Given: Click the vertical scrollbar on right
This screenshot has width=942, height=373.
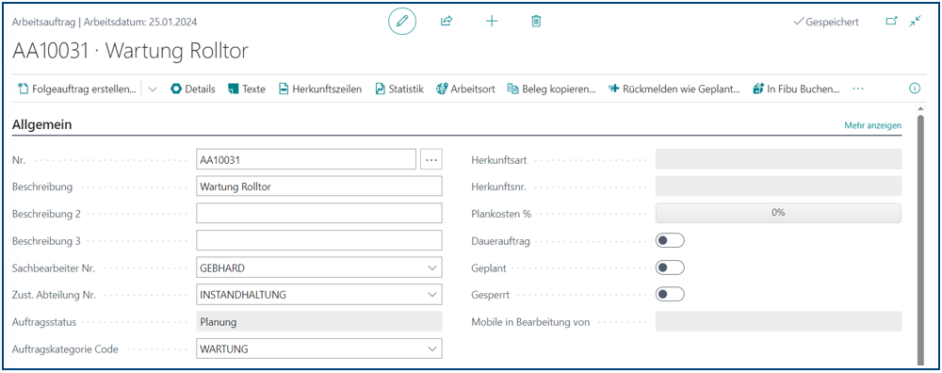Looking at the screenshot, I should 920,240.
